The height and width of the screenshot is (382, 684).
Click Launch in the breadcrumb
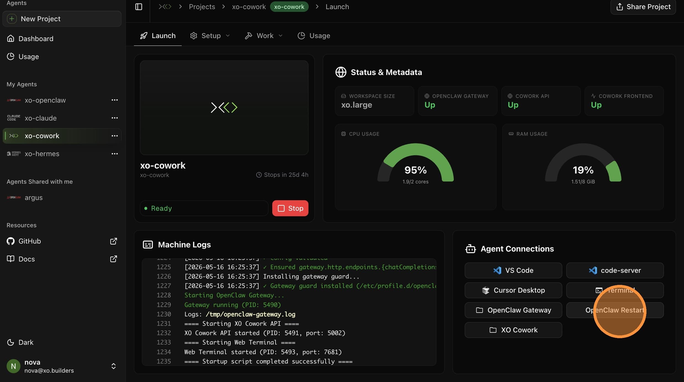337,7
